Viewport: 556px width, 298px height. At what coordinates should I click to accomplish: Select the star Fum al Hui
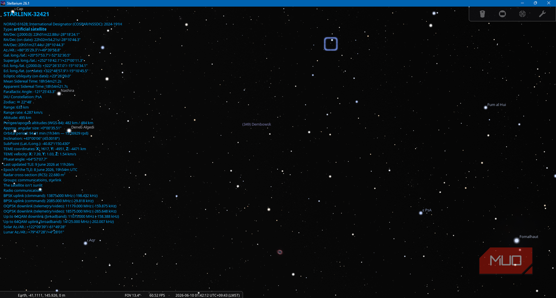click(486, 108)
